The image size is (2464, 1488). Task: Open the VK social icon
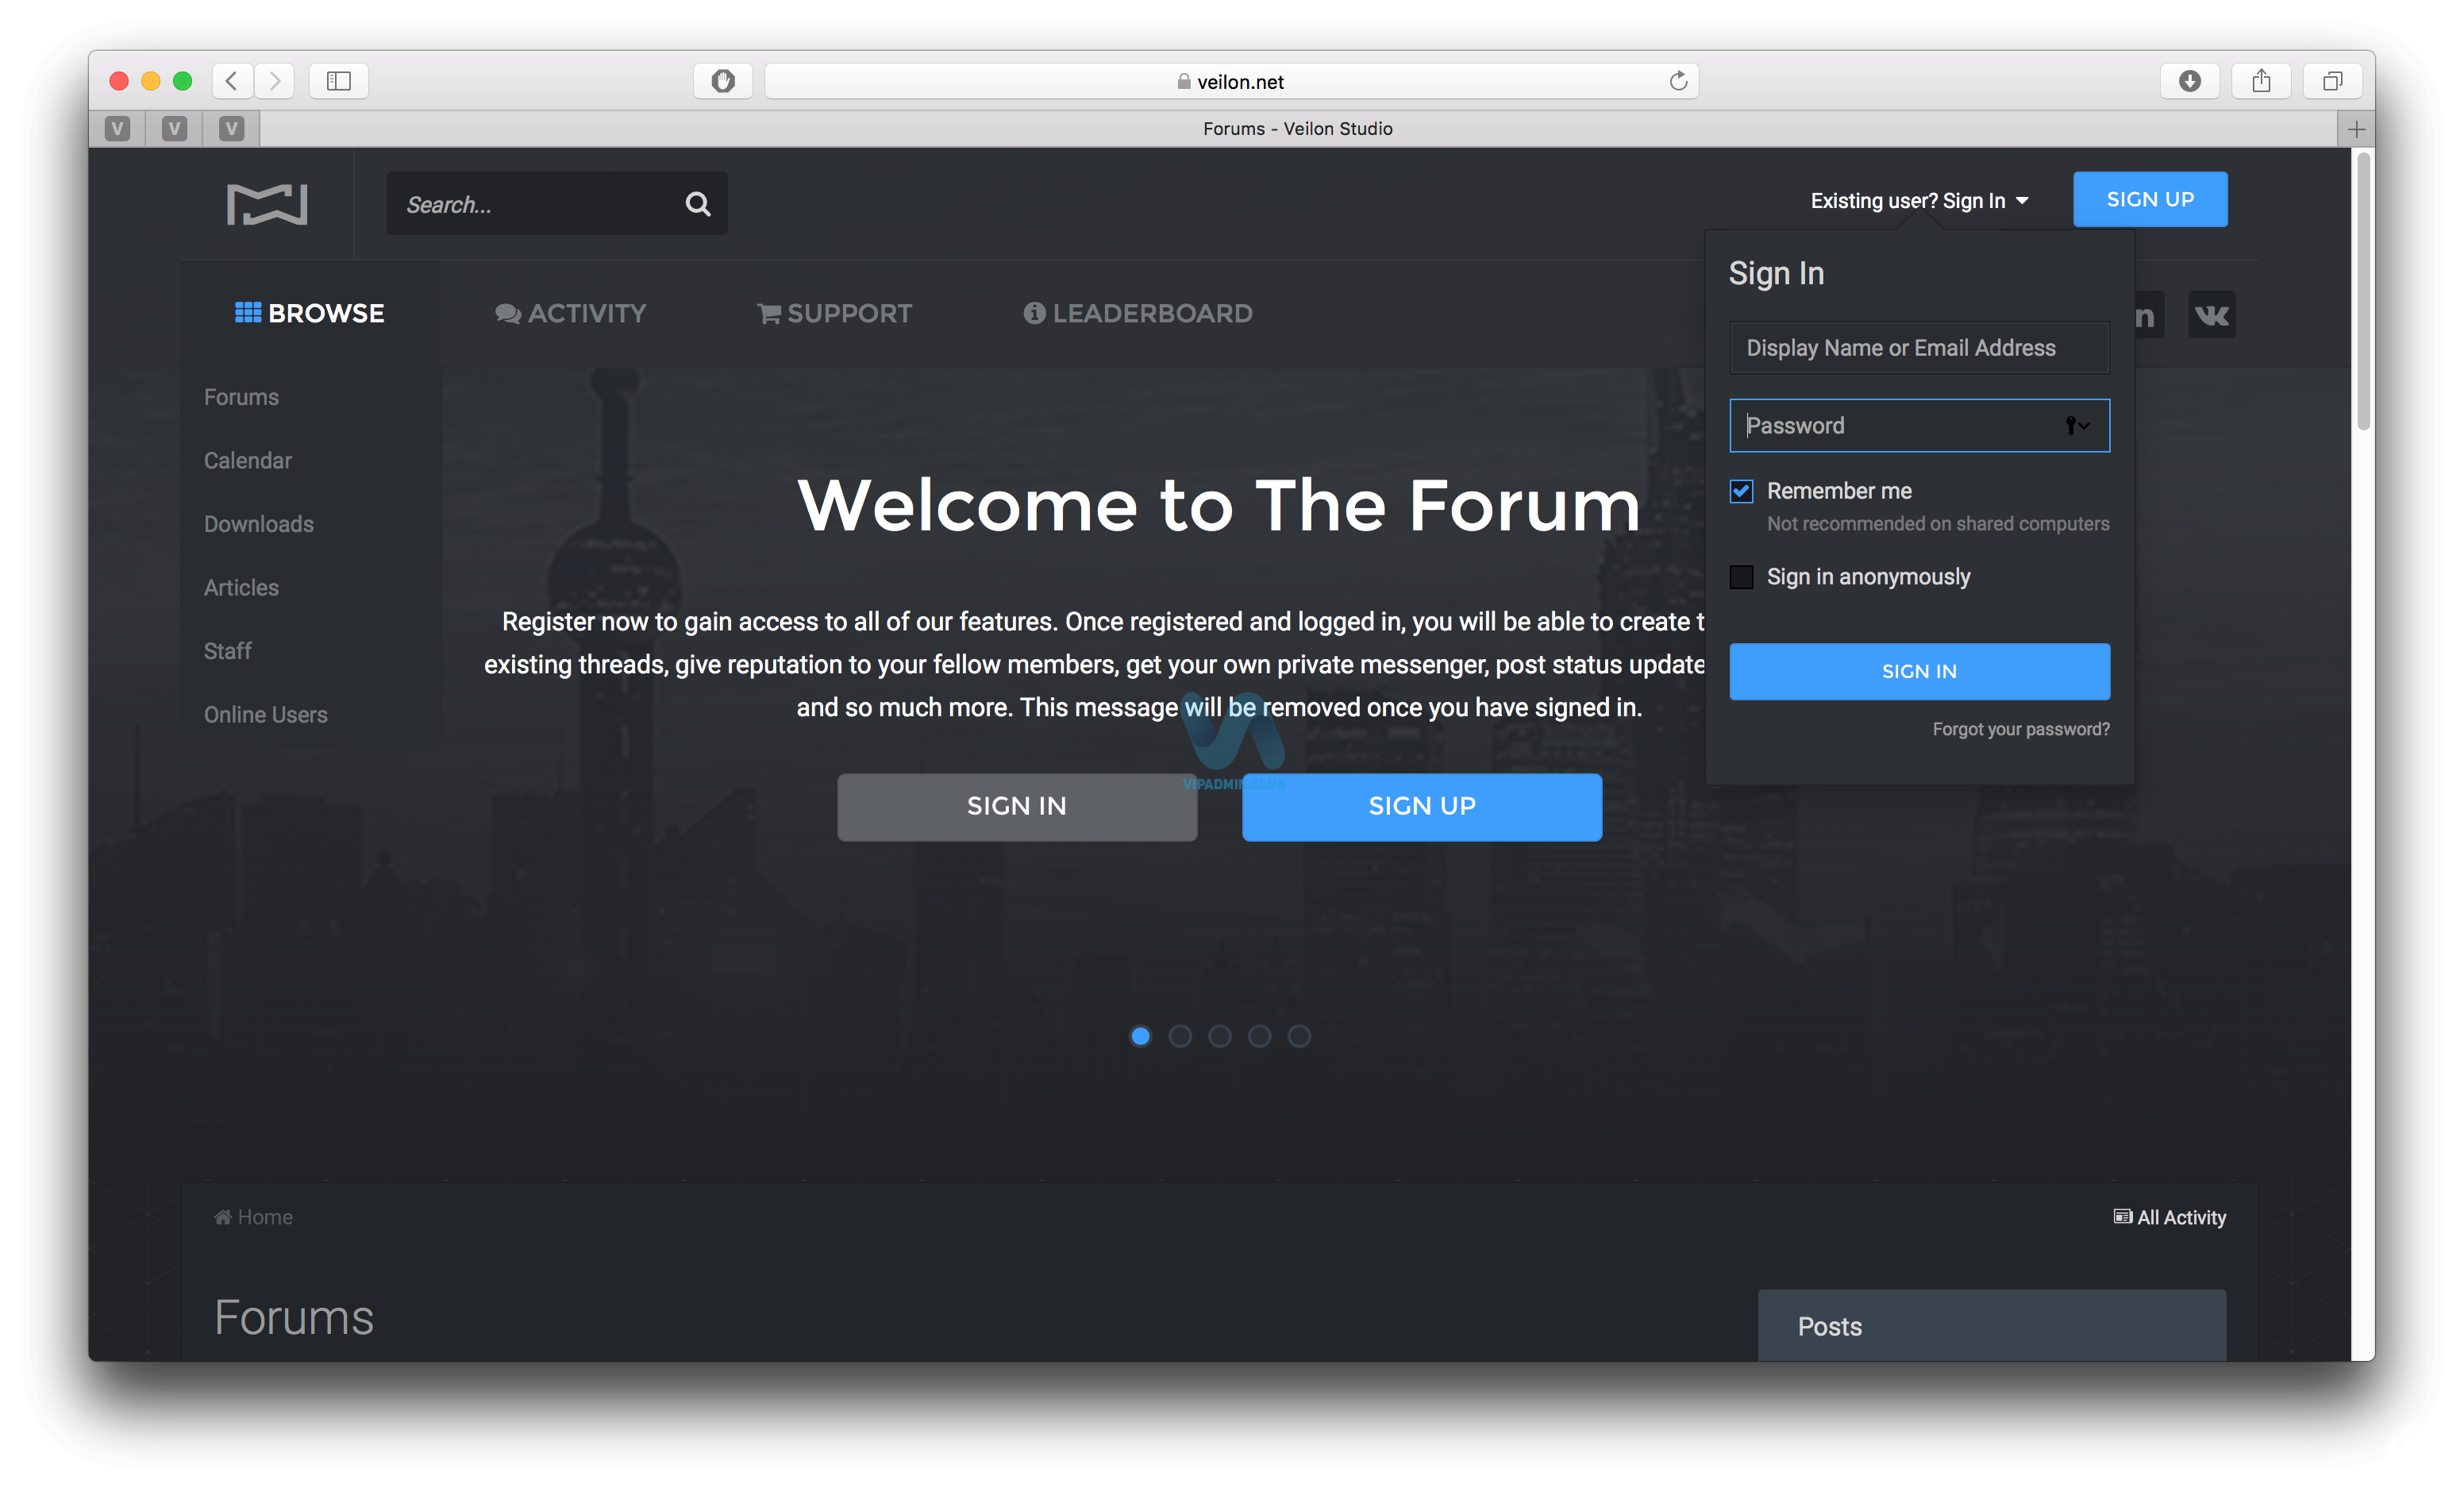2211,315
